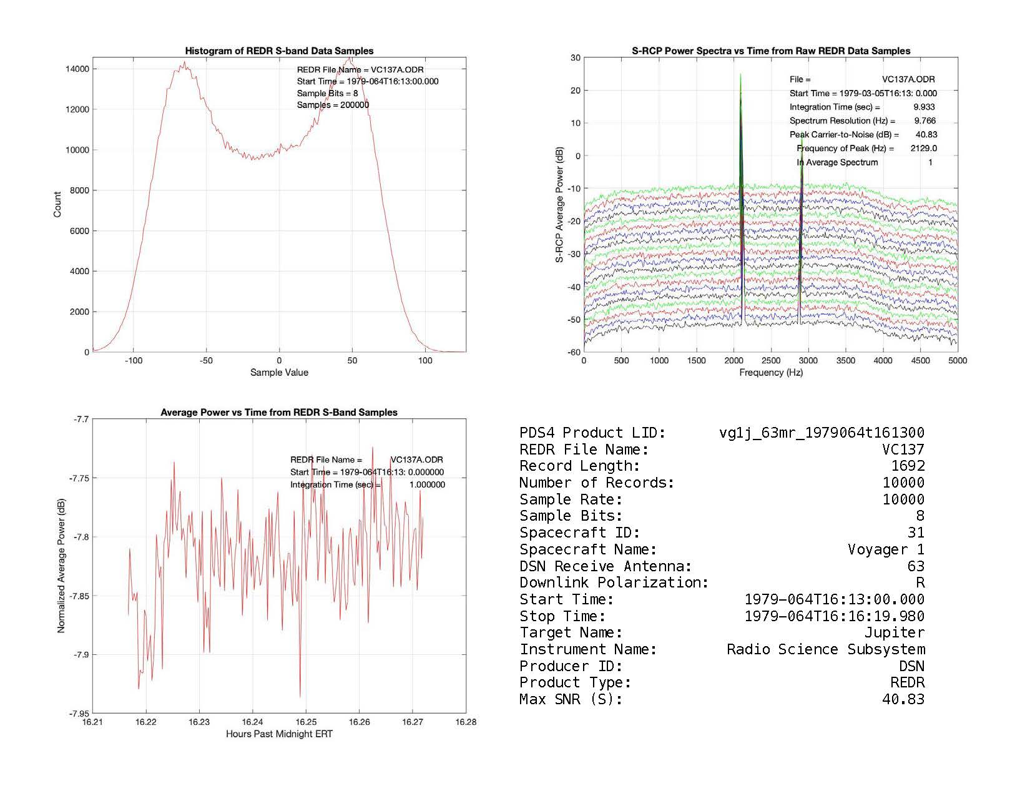The image size is (1030, 796).
Task: Click the Peak Carrier-to-Noise annotation in spectra plot
Action: coord(863,135)
